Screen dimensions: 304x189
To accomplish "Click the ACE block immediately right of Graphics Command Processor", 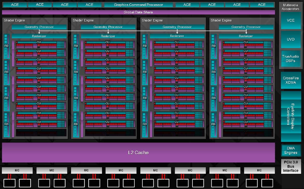I will 187,5.
